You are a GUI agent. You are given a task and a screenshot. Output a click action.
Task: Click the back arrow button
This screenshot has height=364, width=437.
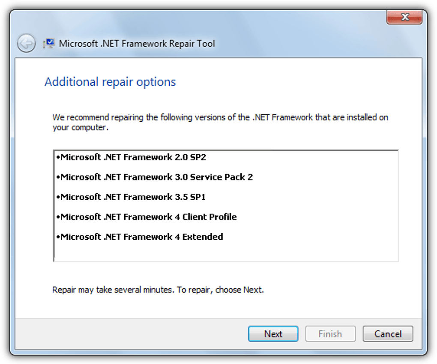(26, 44)
